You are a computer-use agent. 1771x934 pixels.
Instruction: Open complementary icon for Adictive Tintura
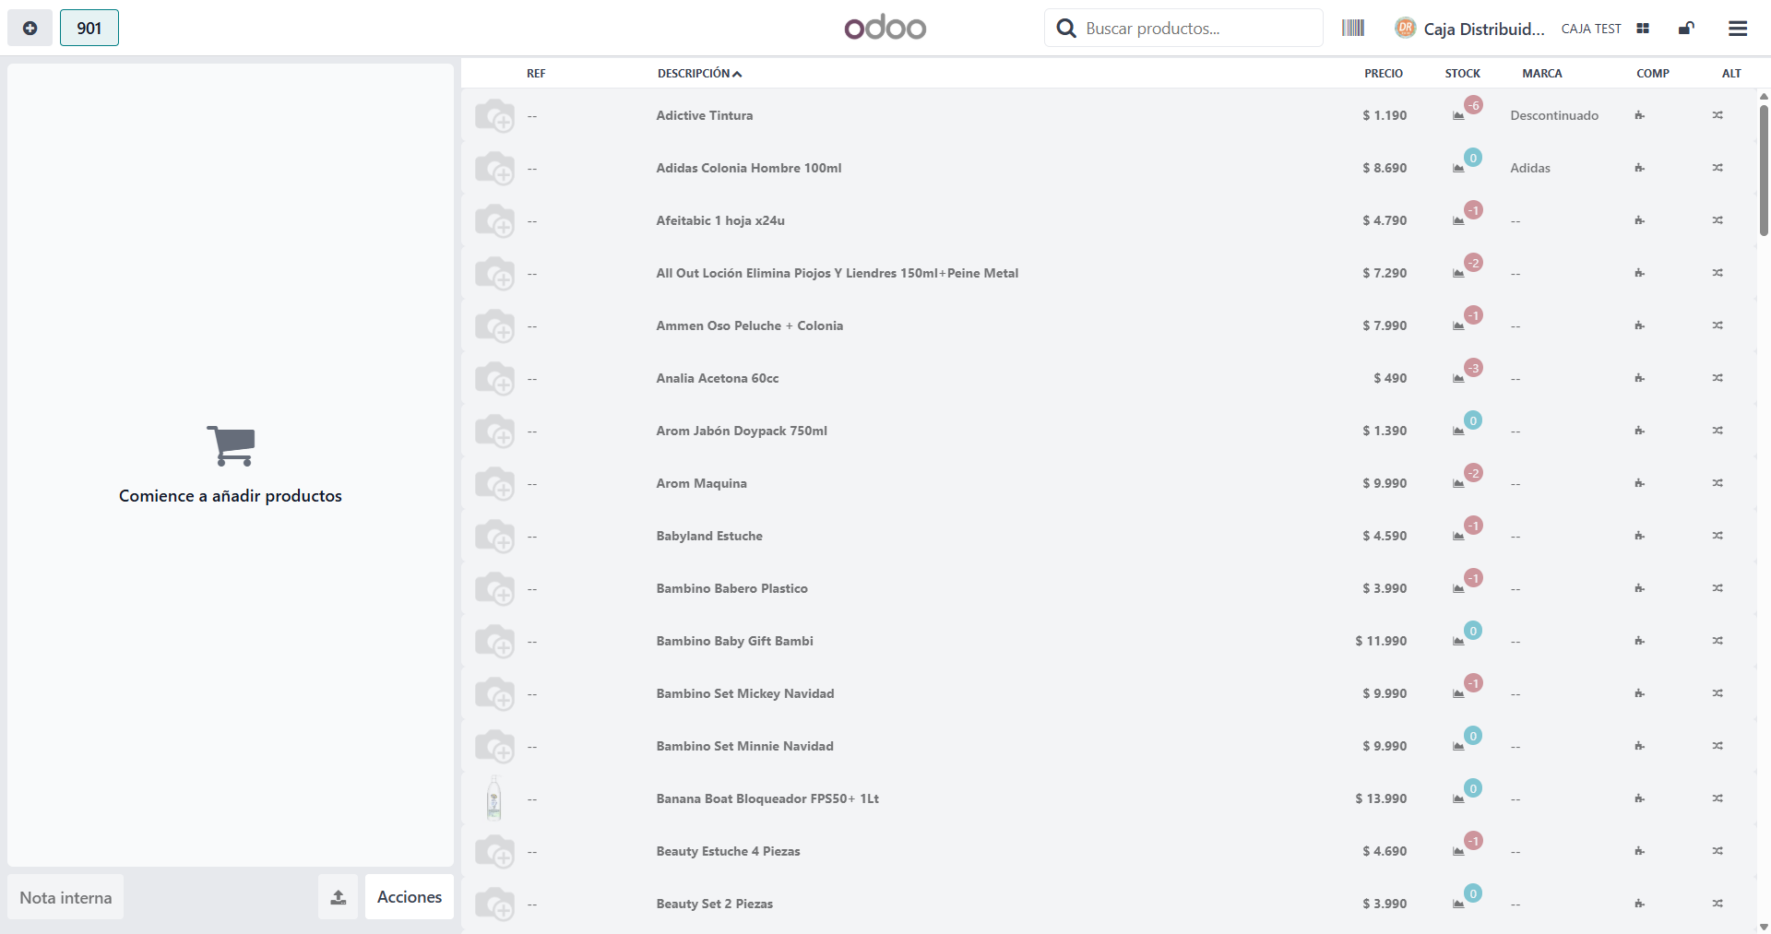(x=1639, y=115)
